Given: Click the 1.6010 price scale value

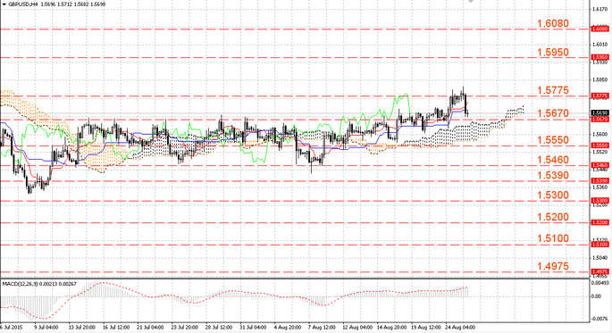Looking at the screenshot, I should [599, 45].
